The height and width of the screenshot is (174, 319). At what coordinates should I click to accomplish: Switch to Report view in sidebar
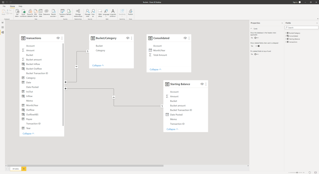click(x=3, y=23)
